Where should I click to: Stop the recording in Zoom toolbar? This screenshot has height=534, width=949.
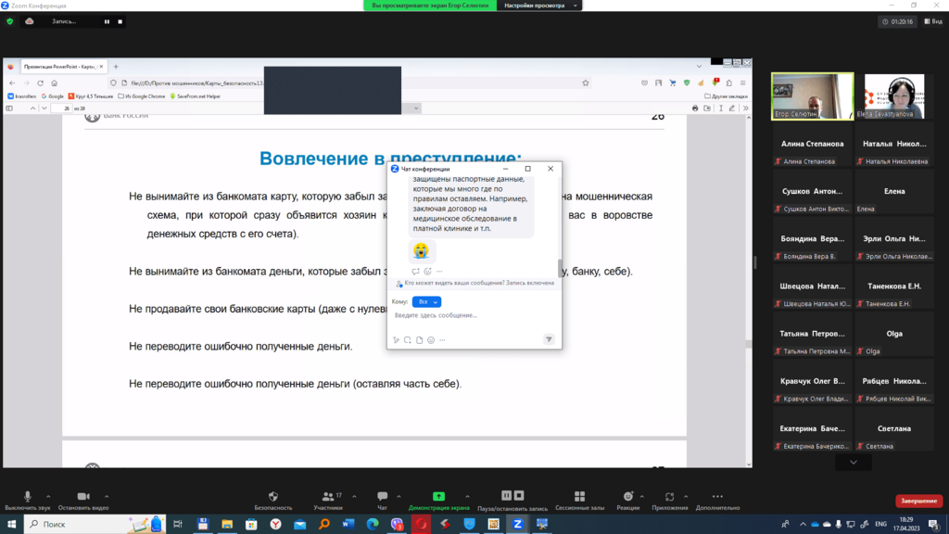pyautogui.click(x=519, y=495)
